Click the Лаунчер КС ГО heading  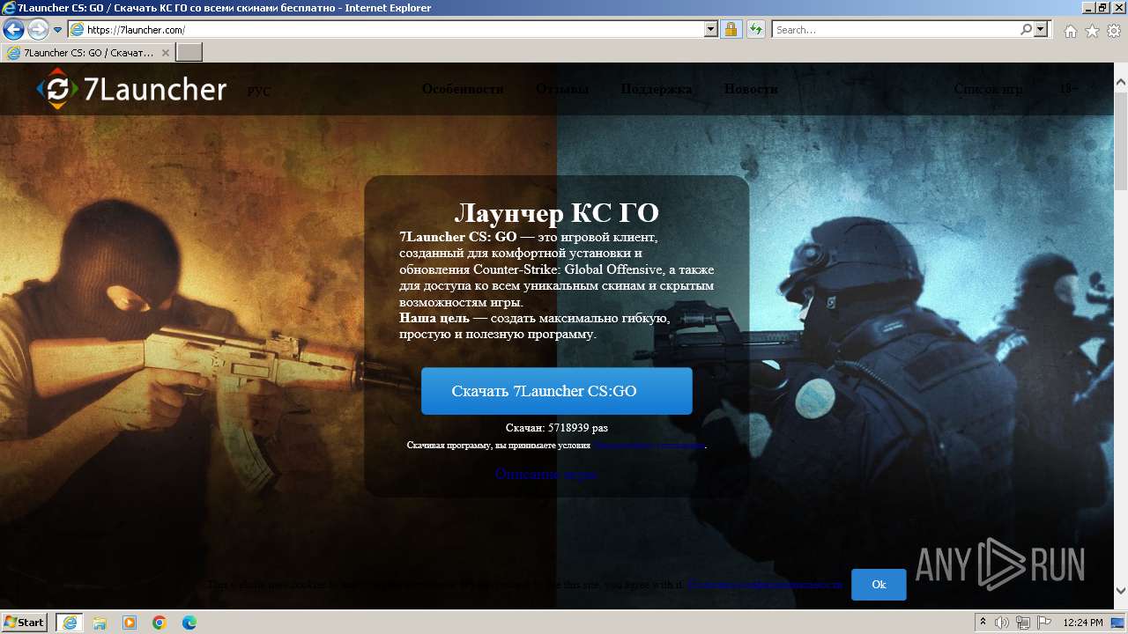(557, 213)
